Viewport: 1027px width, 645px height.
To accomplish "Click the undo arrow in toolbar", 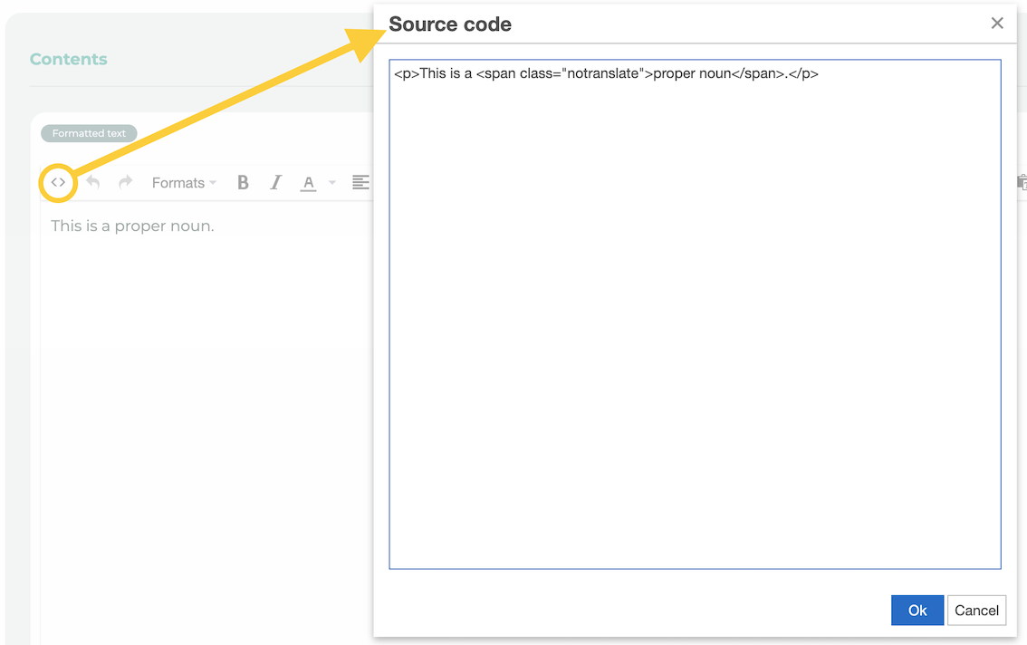I will coord(92,183).
